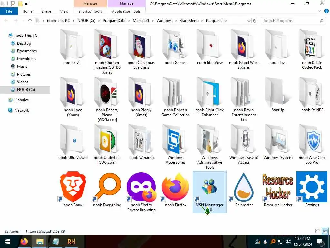Open the noob UltraViewer folder
The height and width of the screenshot is (248, 330).
[x=73, y=142]
